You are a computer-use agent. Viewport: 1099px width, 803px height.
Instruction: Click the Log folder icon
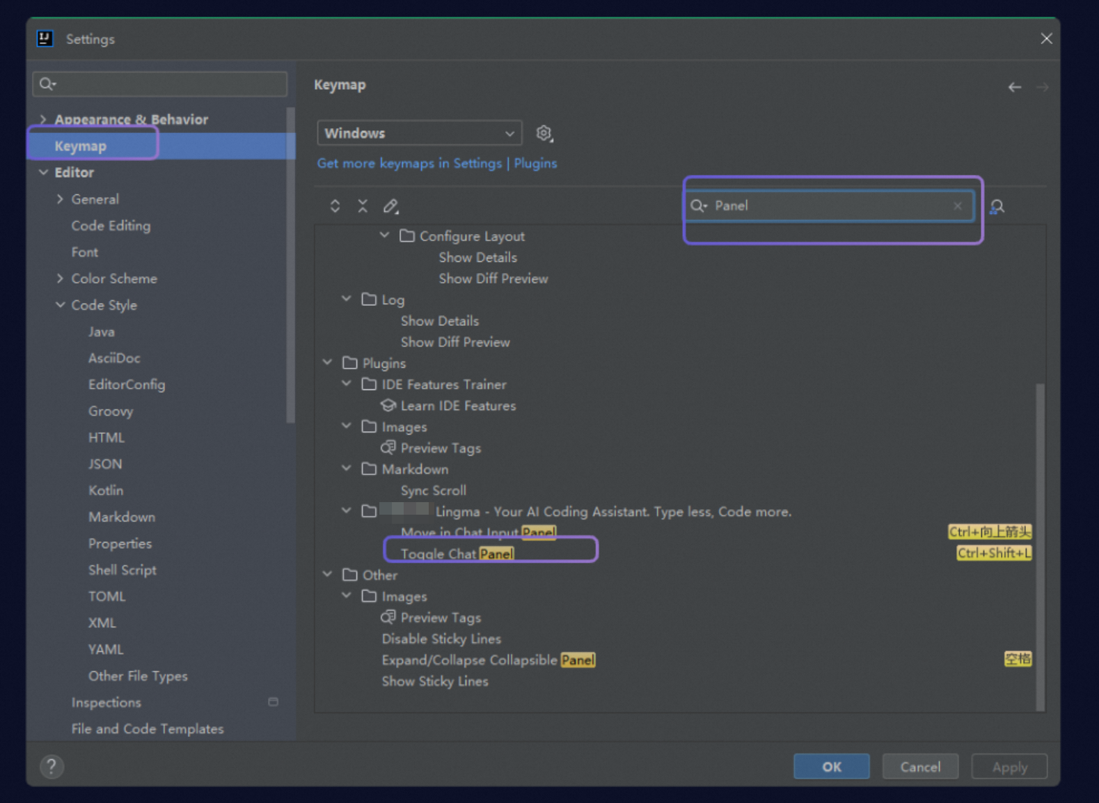click(x=369, y=299)
